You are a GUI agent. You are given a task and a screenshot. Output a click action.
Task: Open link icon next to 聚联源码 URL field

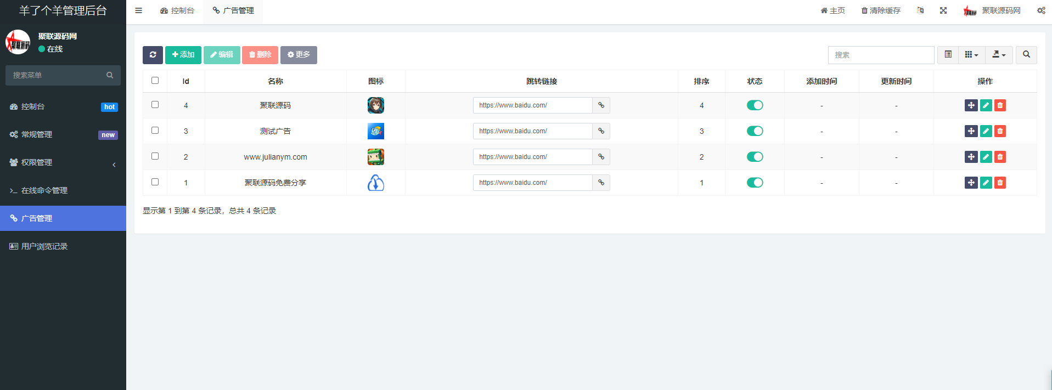[601, 105]
